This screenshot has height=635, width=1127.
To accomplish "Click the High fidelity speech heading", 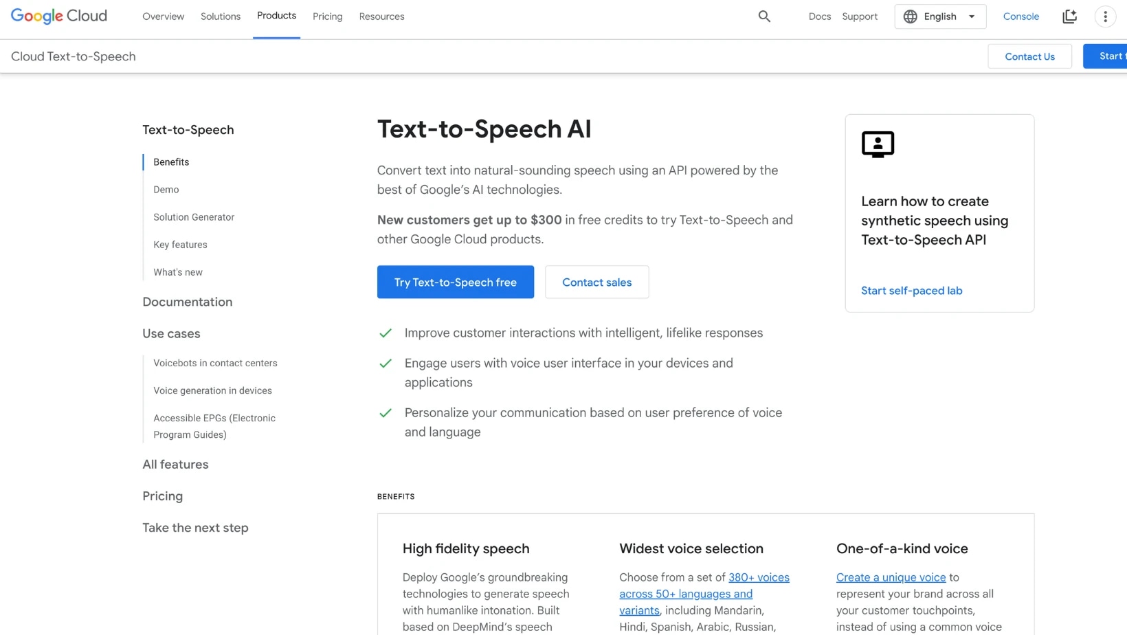I will [466, 548].
